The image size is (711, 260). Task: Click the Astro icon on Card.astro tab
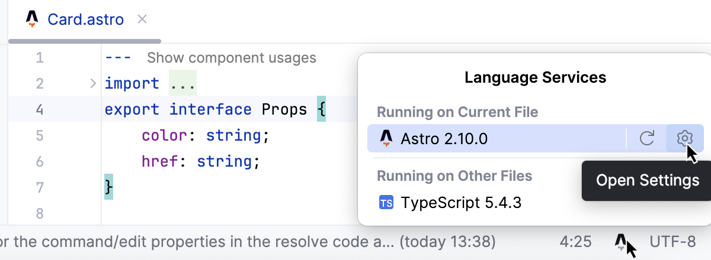[32, 19]
